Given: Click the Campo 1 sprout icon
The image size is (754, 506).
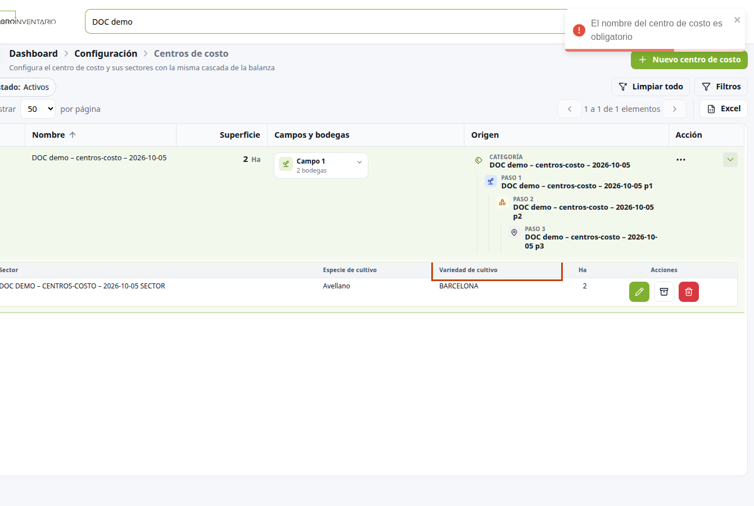Looking at the screenshot, I should 286,164.
